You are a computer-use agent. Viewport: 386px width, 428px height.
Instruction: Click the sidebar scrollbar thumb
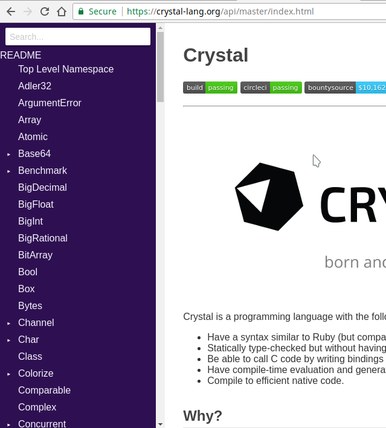click(x=160, y=67)
